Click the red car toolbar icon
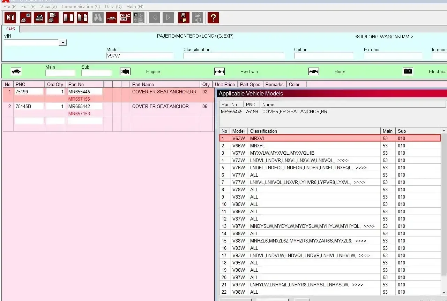 click(112, 17)
